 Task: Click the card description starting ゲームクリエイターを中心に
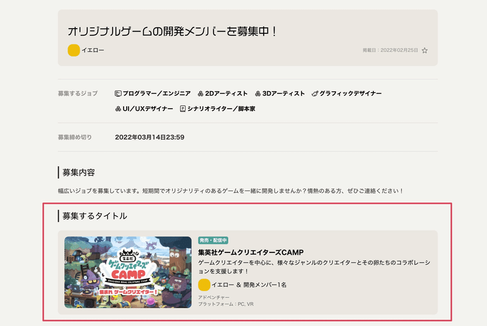[x=314, y=267]
